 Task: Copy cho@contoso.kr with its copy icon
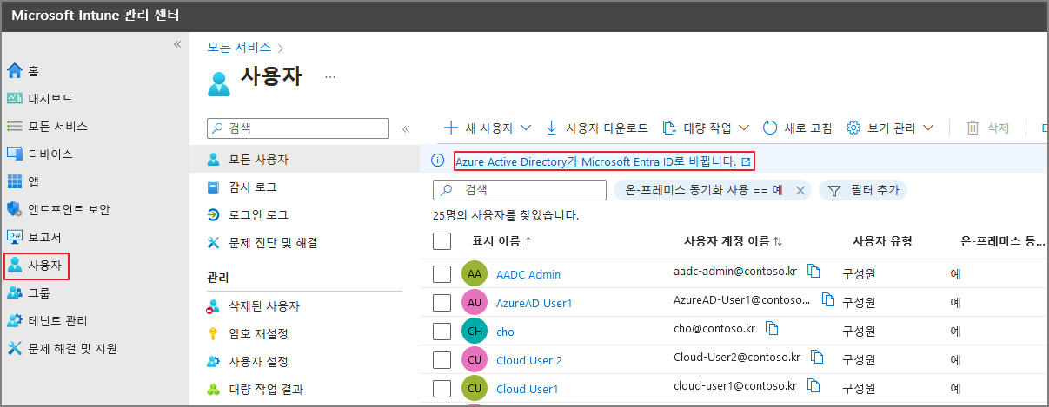click(x=772, y=328)
